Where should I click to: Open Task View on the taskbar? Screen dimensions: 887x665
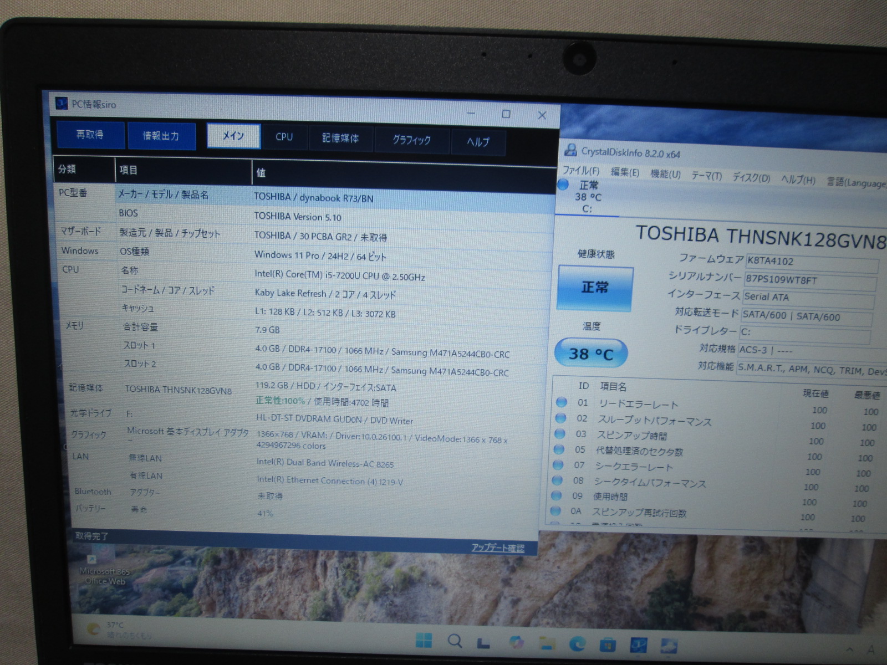click(x=484, y=643)
